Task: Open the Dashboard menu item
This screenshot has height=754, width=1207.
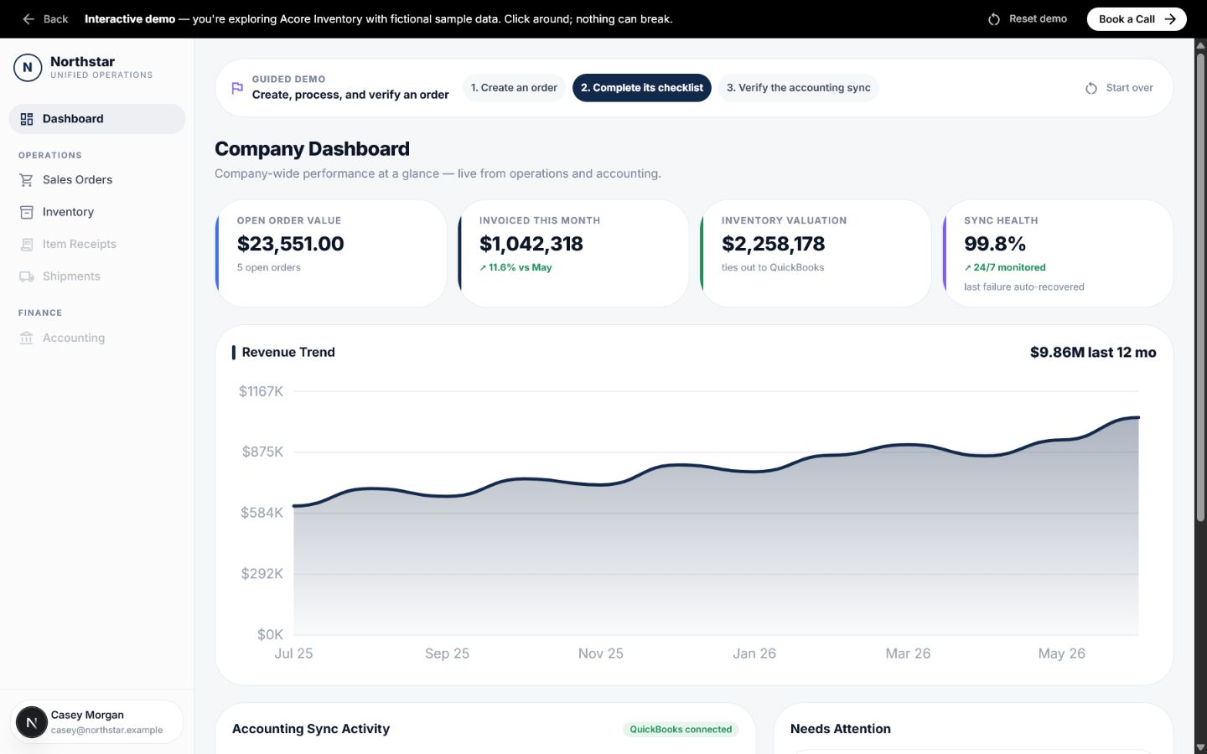Action: pos(97,119)
